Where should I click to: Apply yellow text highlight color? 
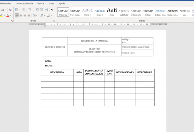[1, 15]
